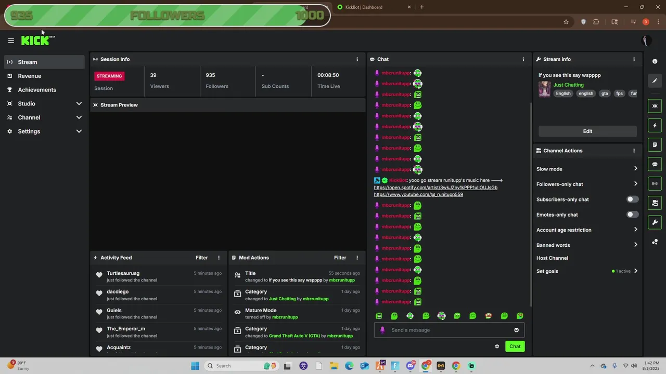Click the wrench widget icon in right rail
This screenshot has height=374, width=666.
[655, 222]
